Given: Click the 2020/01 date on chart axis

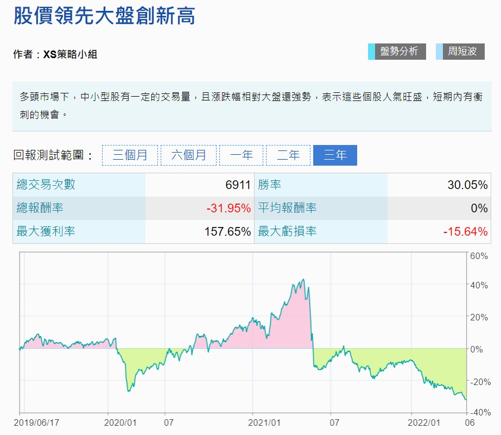Looking at the screenshot, I should (119, 423).
